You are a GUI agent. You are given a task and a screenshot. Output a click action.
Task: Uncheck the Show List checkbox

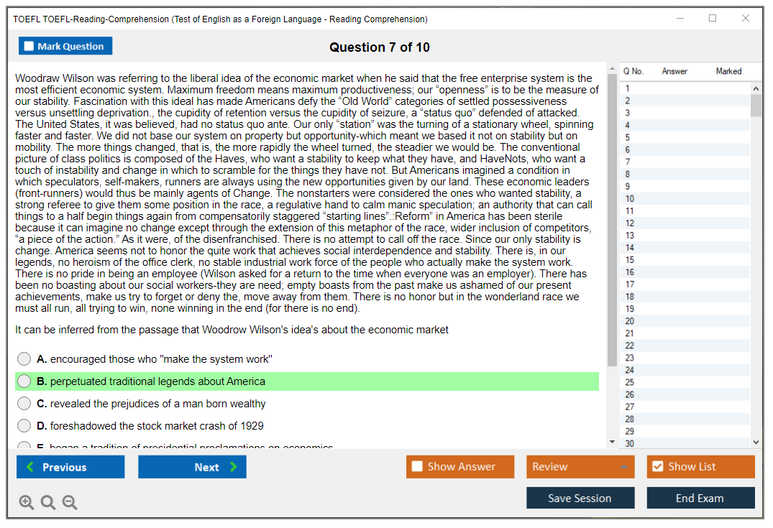[x=657, y=467]
